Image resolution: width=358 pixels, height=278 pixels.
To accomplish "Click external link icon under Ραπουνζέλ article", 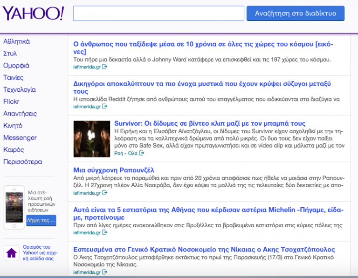I will (x=105, y=193).
